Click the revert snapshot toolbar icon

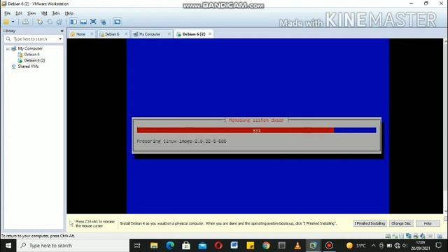(50, 22)
